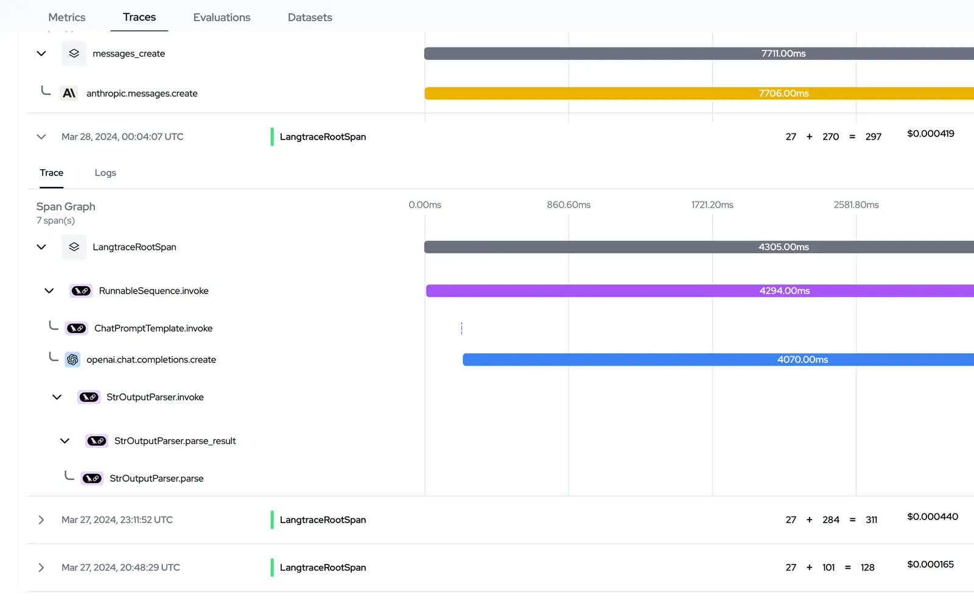The height and width of the screenshot is (609, 974).
Task: Collapse the messages_create span
Action: [41, 54]
